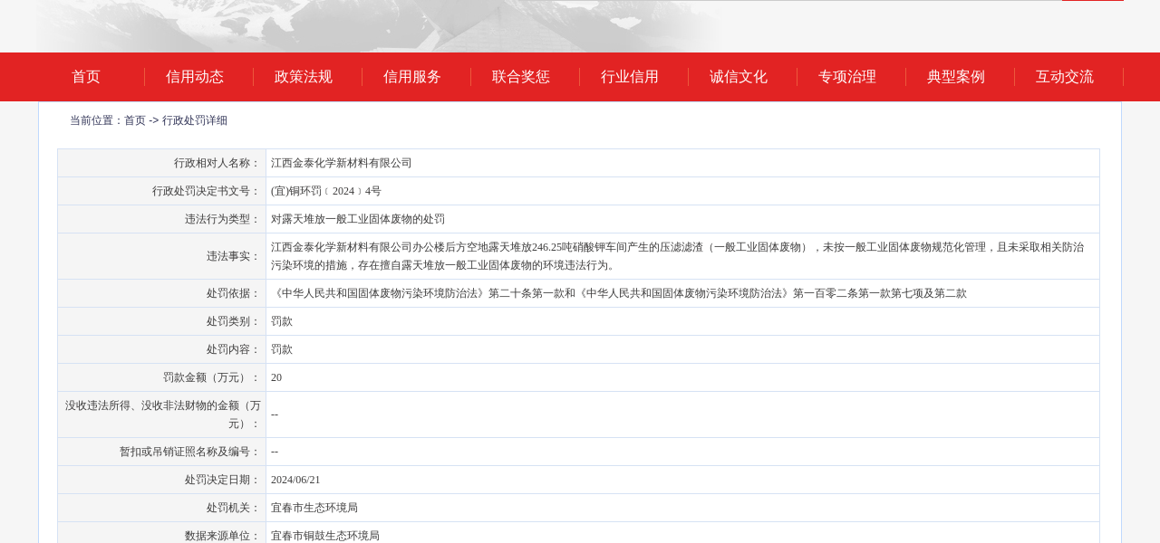Click decision number (宜)铜环罚〔2024〕4号
This screenshot has width=1160, height=543.
pos(326,191)
